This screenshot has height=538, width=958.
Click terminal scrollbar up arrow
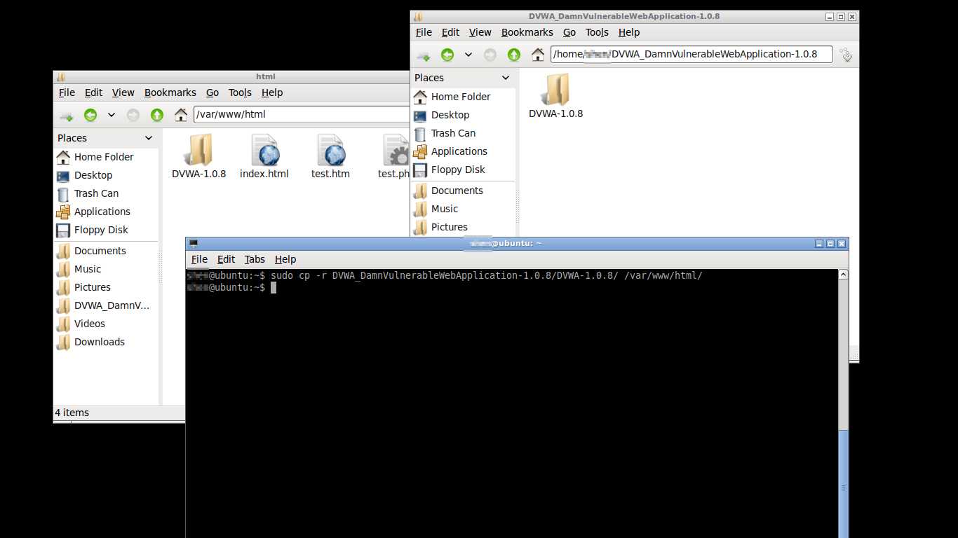pyautogui.click(x=844, y=275)
